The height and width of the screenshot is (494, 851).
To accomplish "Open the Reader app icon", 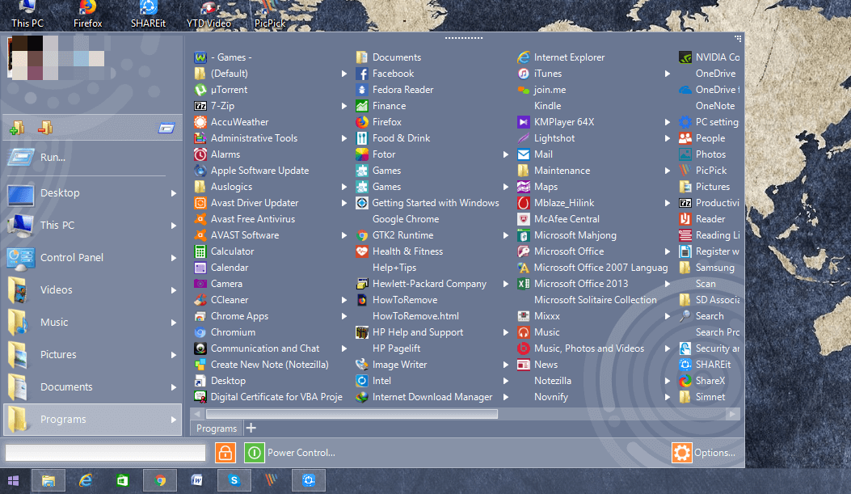I will (685, 219).
